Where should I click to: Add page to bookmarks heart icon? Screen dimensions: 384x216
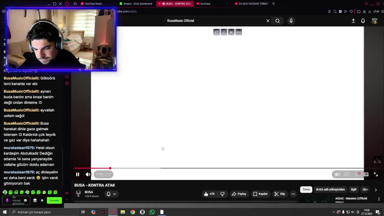(351, 11)
